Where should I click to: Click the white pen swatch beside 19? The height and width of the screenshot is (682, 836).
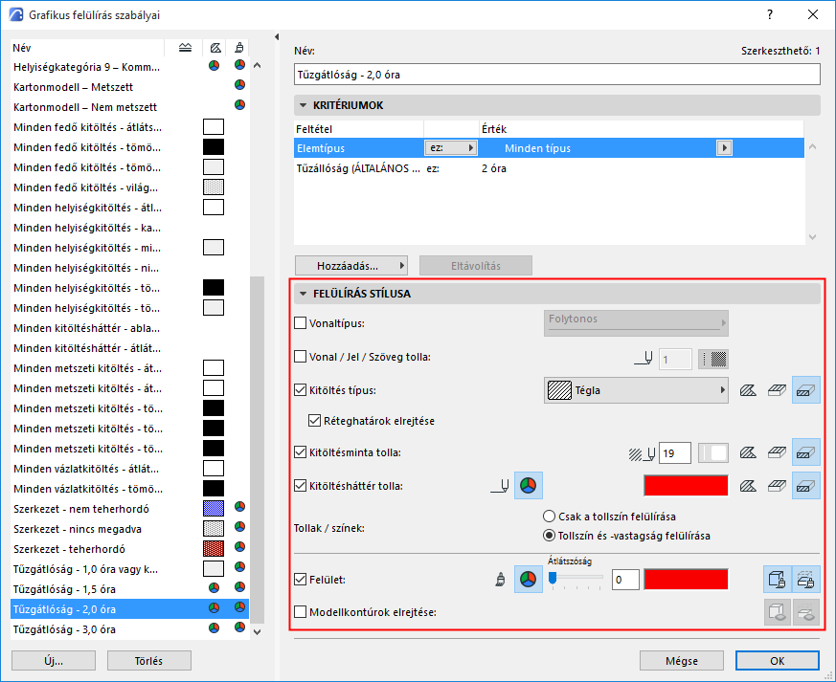tap(713, 453)
